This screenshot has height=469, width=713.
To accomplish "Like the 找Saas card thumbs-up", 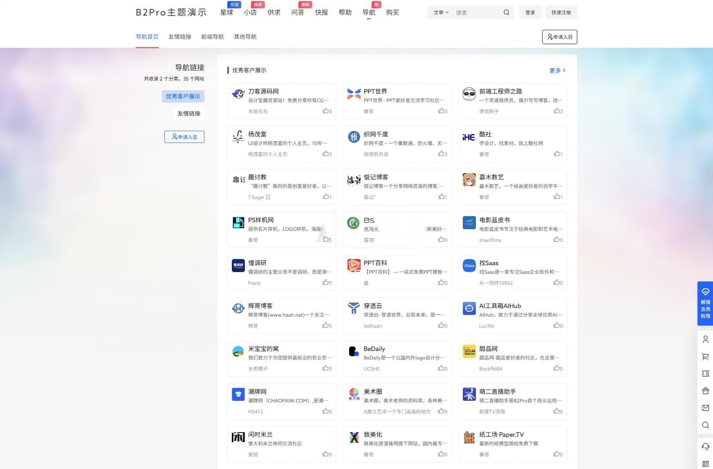I will 558,283.
